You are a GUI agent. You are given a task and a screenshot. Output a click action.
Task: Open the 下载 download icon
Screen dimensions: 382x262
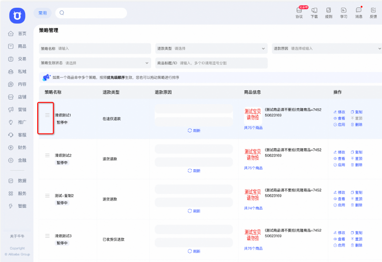point(314,13)
